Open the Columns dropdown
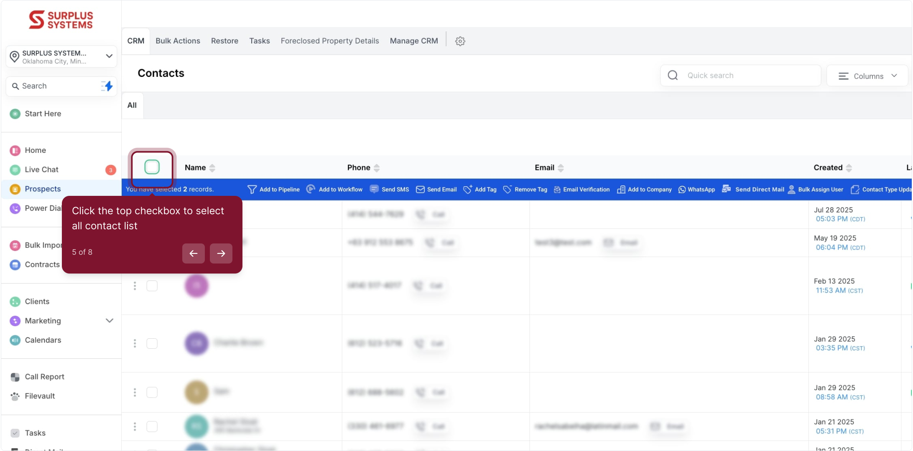 coord(867,76)
